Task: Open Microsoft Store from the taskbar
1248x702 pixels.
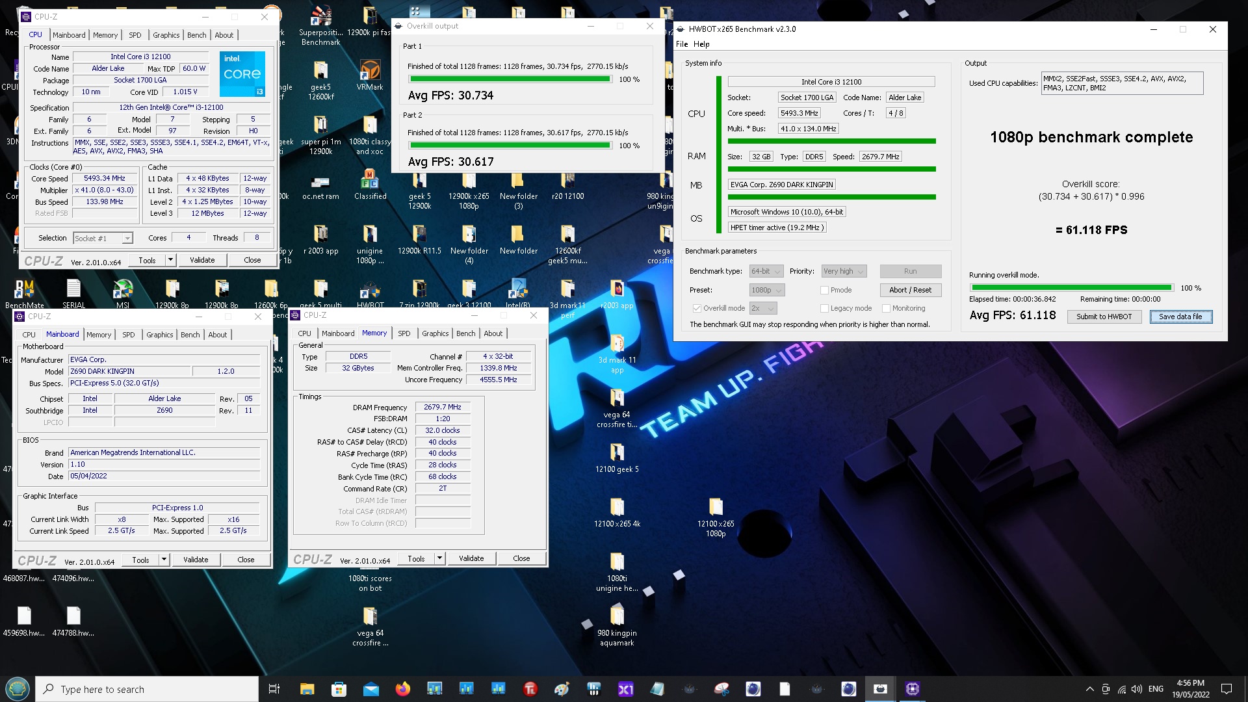Action: 339,689
